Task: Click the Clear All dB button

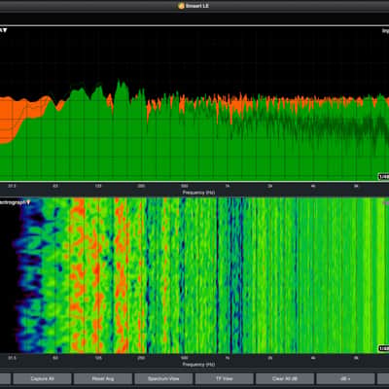Action: [x=285, y=378]
